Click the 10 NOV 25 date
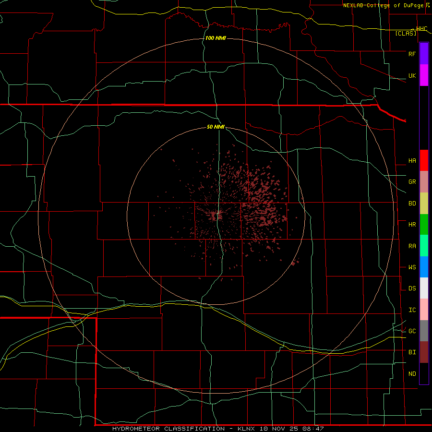 (279, 429)
